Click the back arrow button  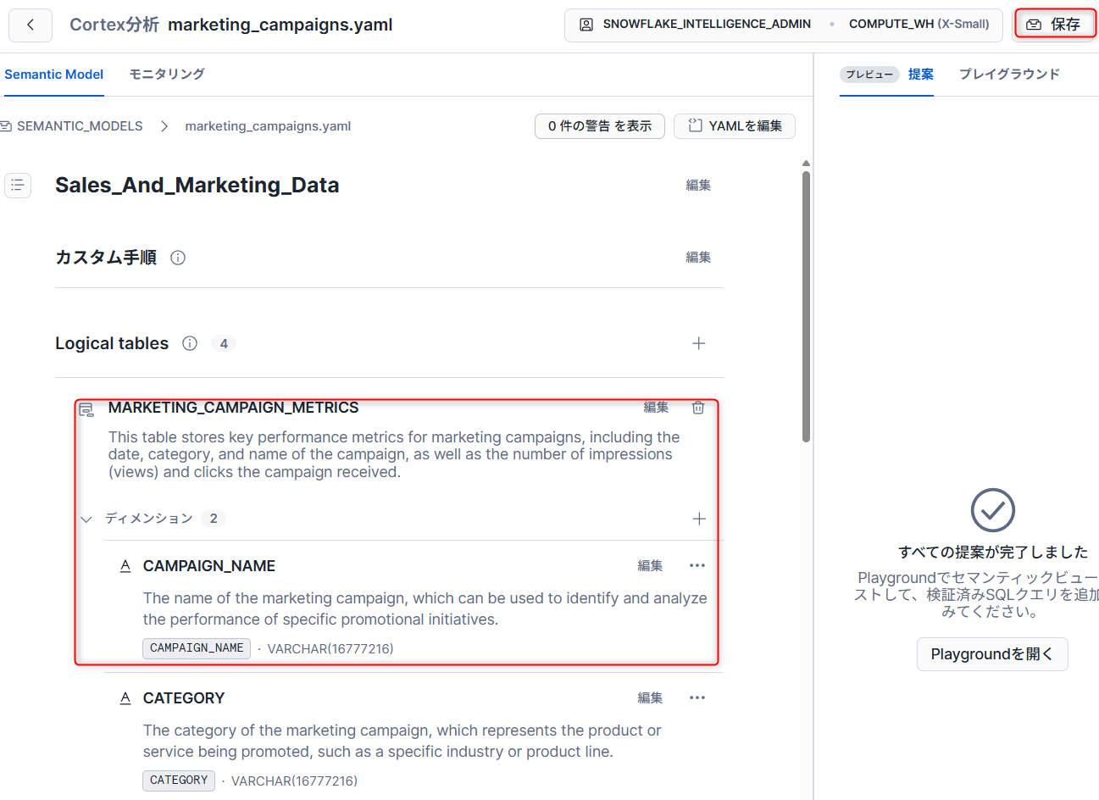pyautogui.click(x=31, y=25)
